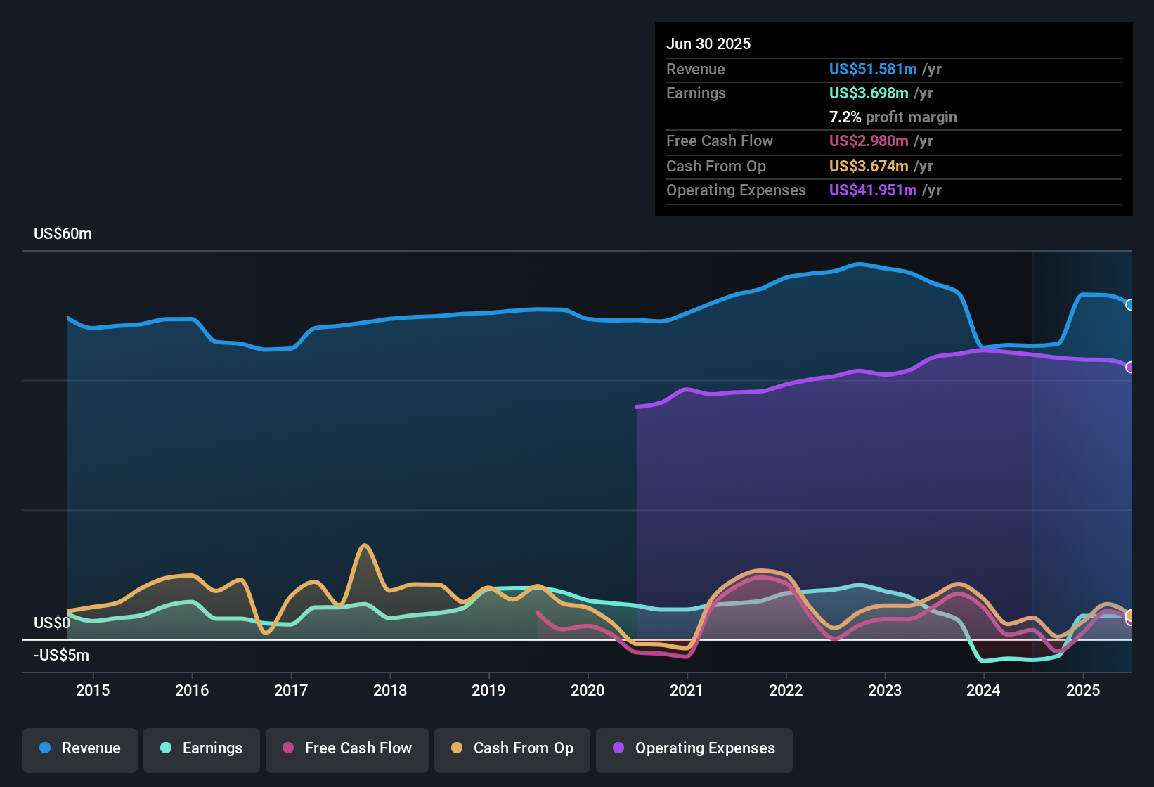This screenshot has height=787, width=1154.
Task: Select the blue Revenue endpoint marker on chart
Action: [1130, 305]
